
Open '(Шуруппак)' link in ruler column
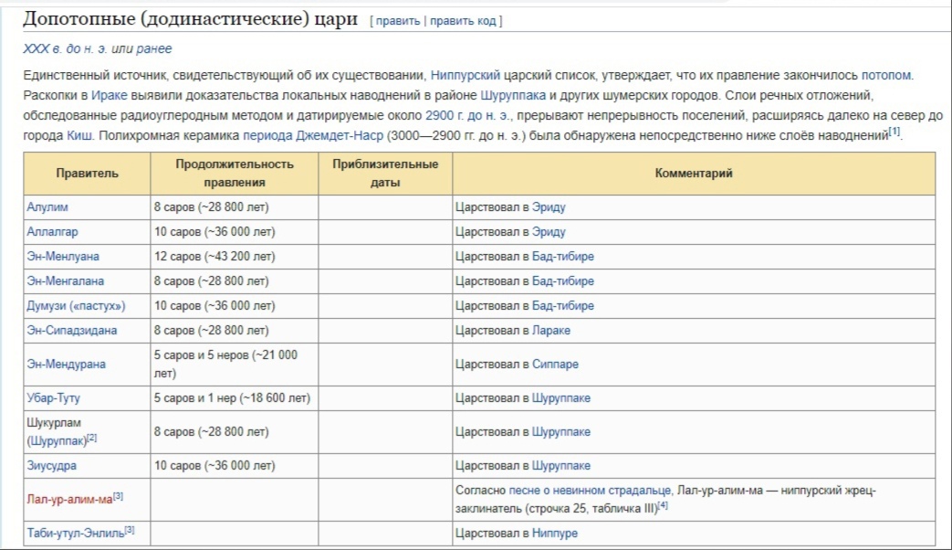point(57,441)
